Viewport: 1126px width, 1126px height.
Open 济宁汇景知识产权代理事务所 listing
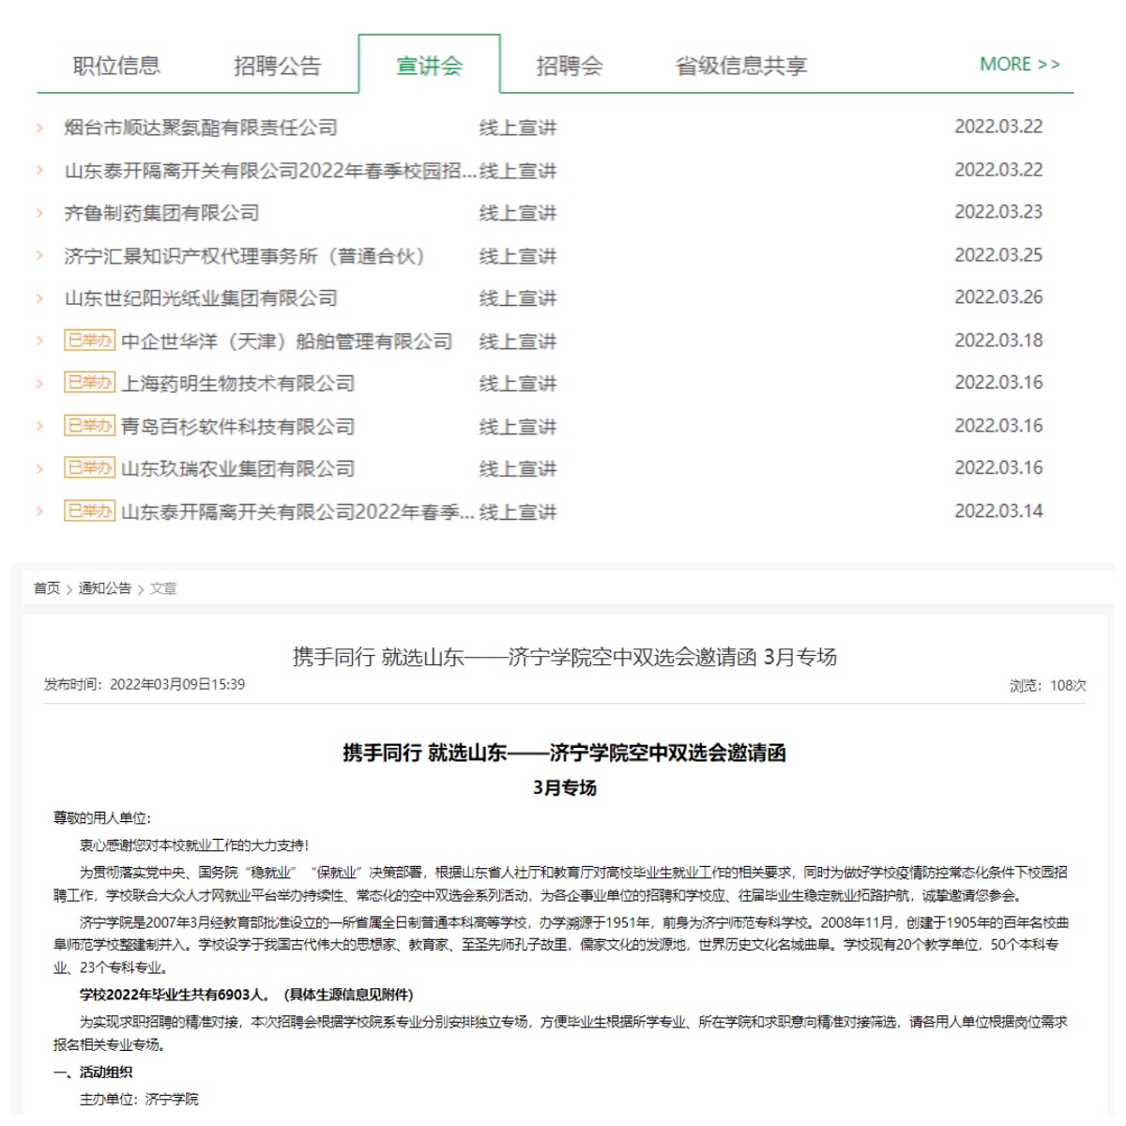pyautogui.click(x=245, y=256)
